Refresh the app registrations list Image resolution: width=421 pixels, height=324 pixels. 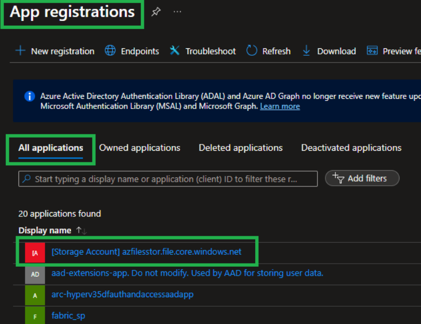coord(268,51)
